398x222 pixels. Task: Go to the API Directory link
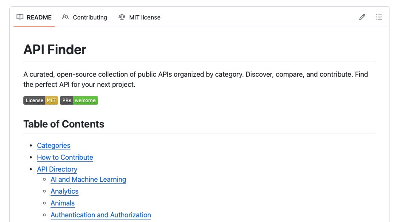pyautogui.click(x=57, y=169)
